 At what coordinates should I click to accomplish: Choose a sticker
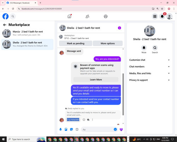[72, 129]
